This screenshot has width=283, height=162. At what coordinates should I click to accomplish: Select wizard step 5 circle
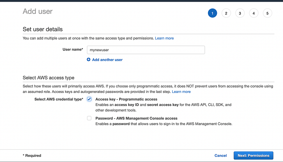pyautogui.click(x=267, y=13)
